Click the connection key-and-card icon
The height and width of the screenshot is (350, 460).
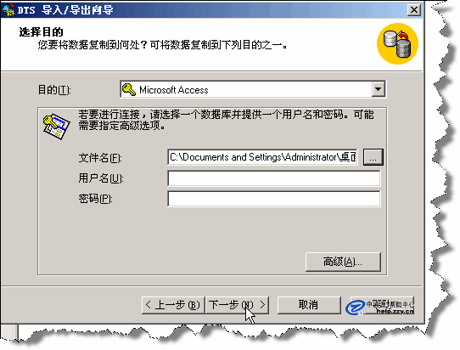click(x=56, y=127)
